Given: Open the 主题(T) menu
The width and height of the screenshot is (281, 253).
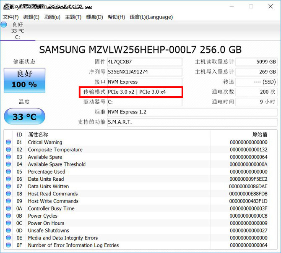Looking at the screenshot, I should [73, 17].
